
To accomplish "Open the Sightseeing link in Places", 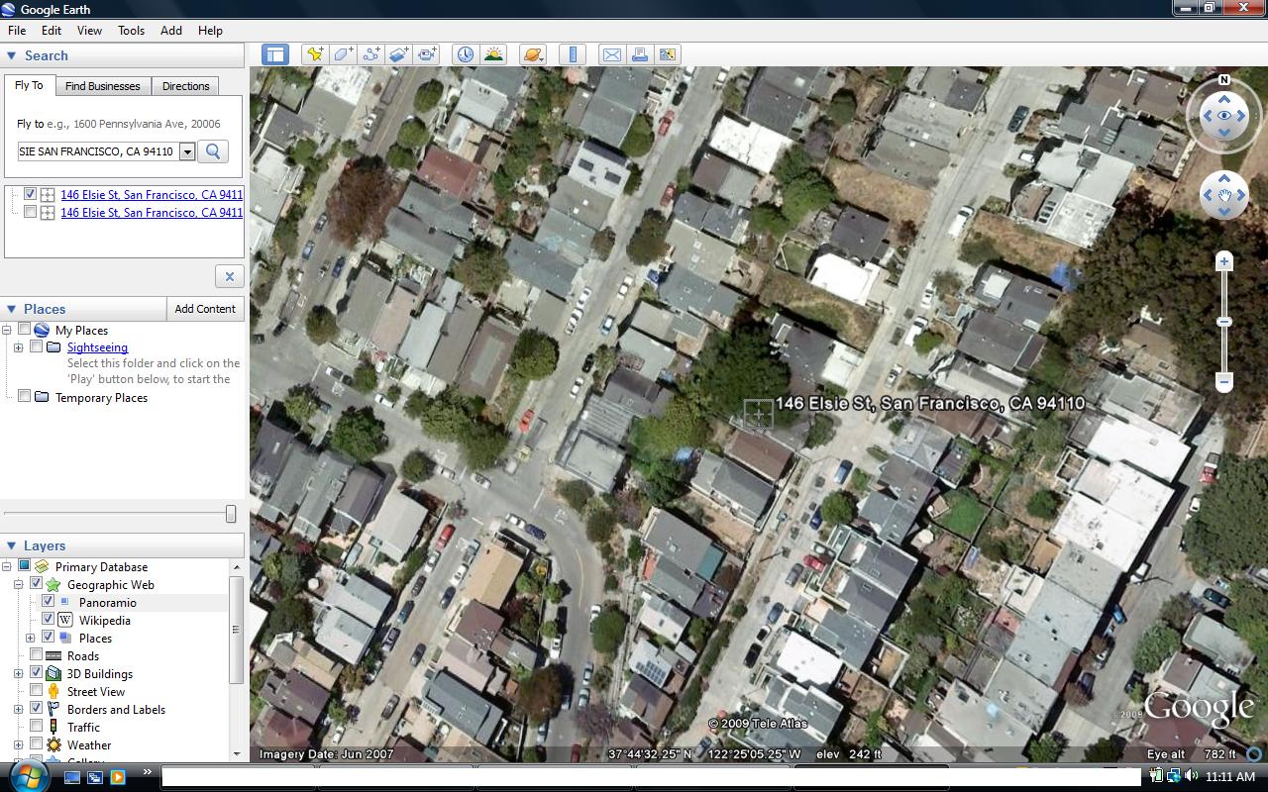I will pyautogui.click(x=97, y=347).
